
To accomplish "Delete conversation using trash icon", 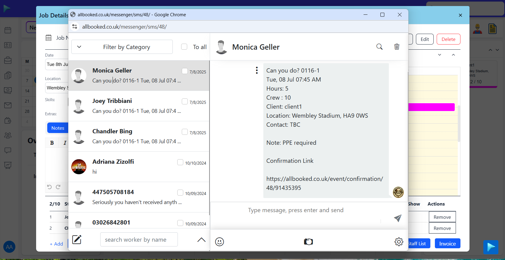I will (397, 47).
